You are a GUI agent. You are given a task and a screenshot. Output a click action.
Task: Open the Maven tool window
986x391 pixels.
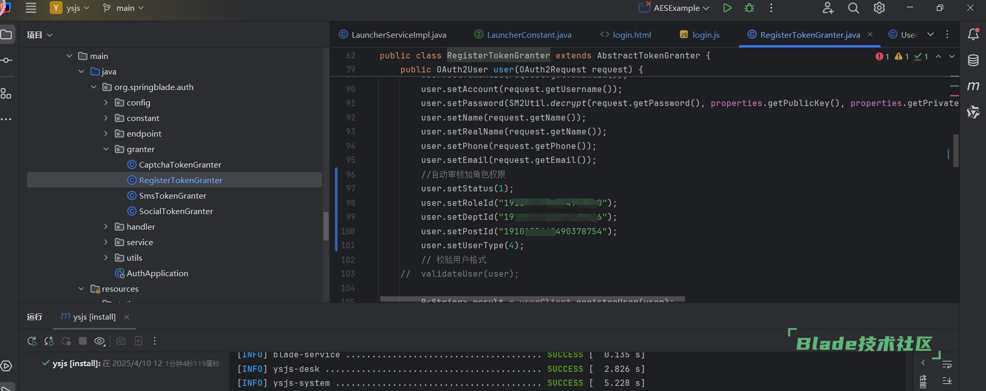click(x=973, y=86)
